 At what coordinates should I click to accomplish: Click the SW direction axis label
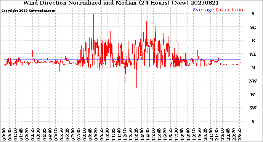tap(253, 108)
